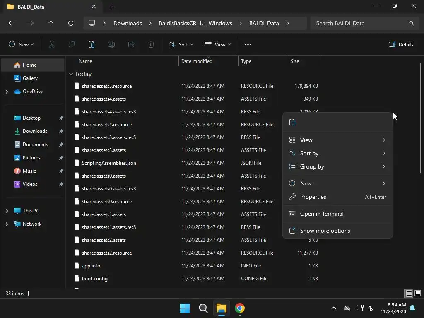Click the chevron after BALDI_Data in address bar

(288, 23)
